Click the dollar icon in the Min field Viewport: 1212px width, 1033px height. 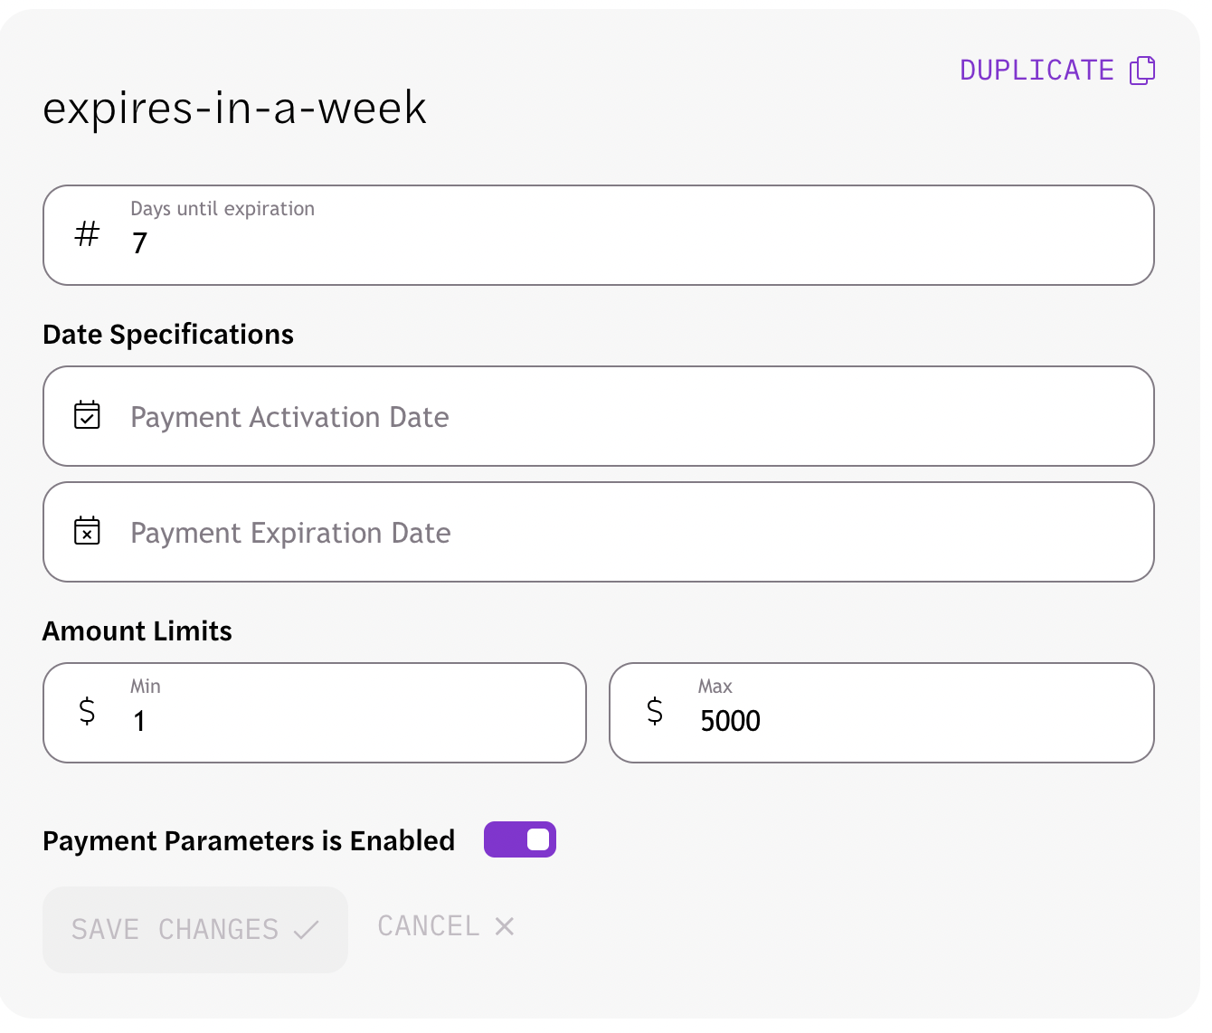(x=87, y=712)
